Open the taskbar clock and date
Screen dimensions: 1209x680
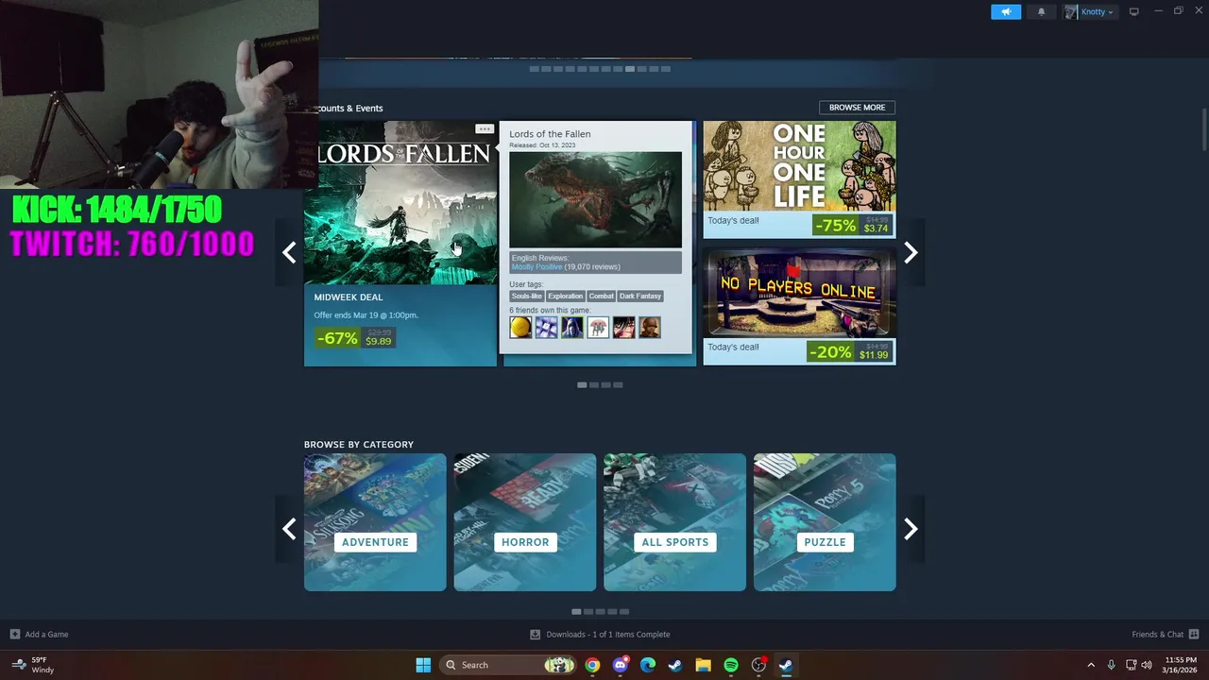[1181, 665]
